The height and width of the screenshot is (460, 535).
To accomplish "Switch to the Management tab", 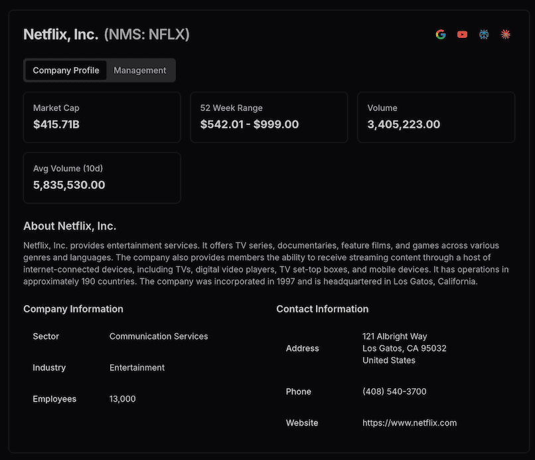I will coord(140,70).
